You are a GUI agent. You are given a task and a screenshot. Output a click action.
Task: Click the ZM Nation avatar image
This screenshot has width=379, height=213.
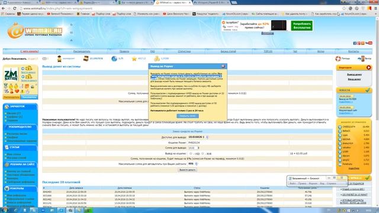click(11, 75)
